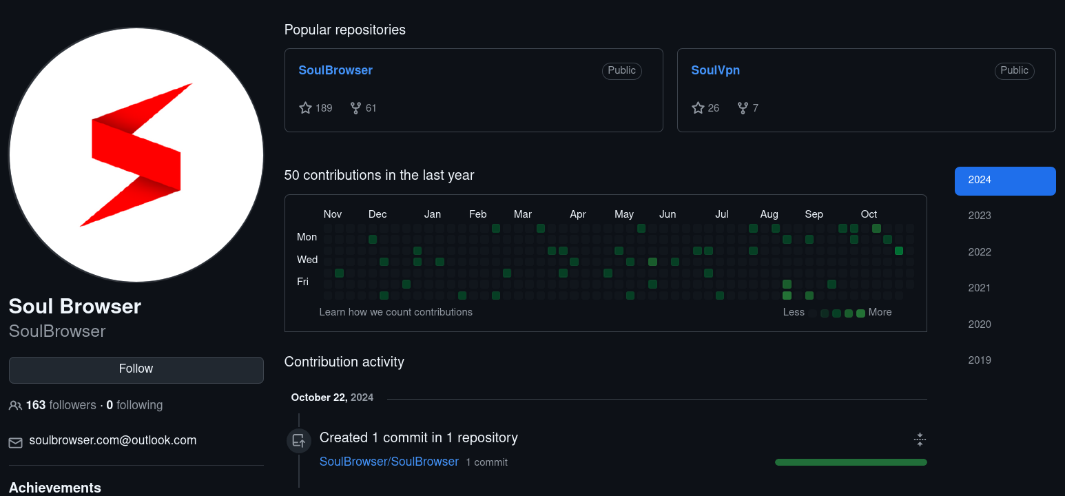Click Learn how we count contributions
The width and height of the screenshot is (1065, 496).
[x=395, y=312]
